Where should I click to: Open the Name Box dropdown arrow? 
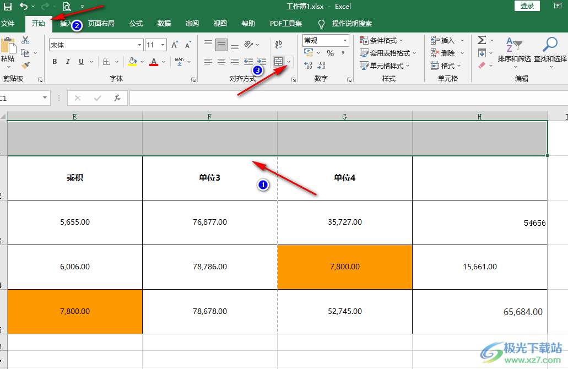pos(45,98)
